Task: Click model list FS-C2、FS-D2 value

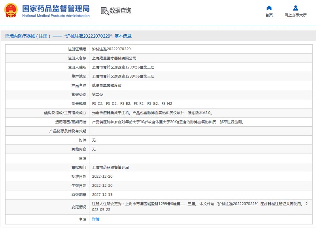Action: pos(132,104)
